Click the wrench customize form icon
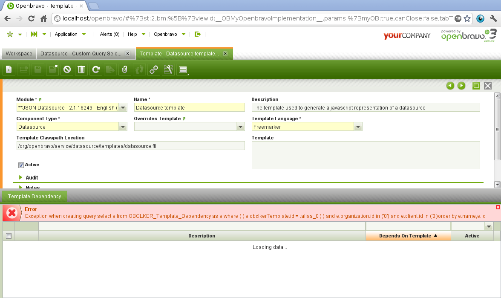 pyautogui.click(x=168, y=69)
